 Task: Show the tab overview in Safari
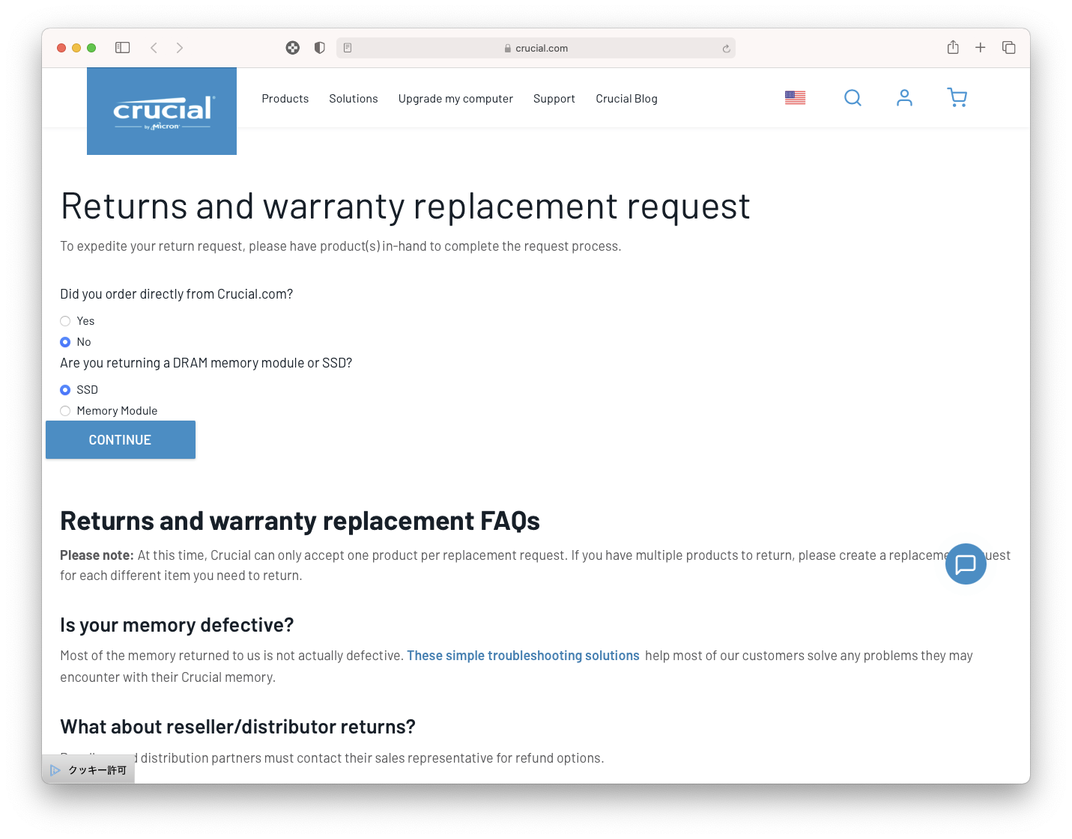pyautogui.click(x=1008, y=48)
